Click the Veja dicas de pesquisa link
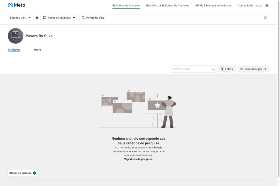The height and width of the screenshot is (186, 280). [138, 159]
